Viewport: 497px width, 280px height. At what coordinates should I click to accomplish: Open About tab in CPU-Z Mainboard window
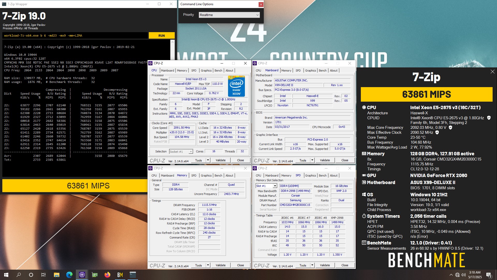coord(334,71)
